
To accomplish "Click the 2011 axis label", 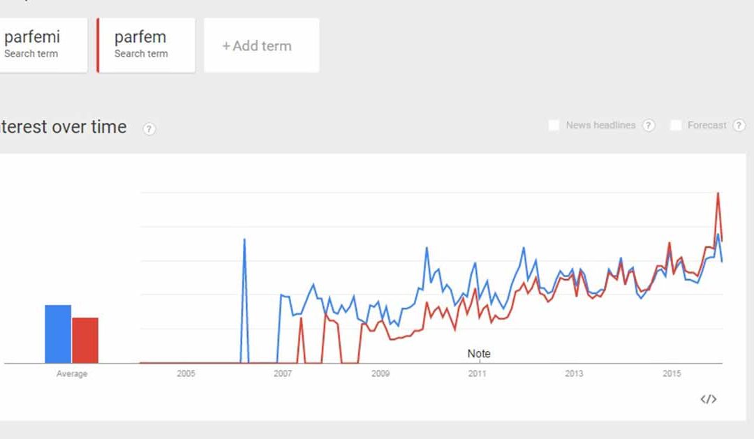I will (x=477, y=373).
